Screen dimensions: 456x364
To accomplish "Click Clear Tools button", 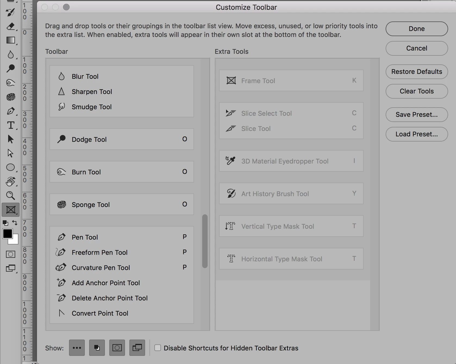I will (x=417, y=91).
